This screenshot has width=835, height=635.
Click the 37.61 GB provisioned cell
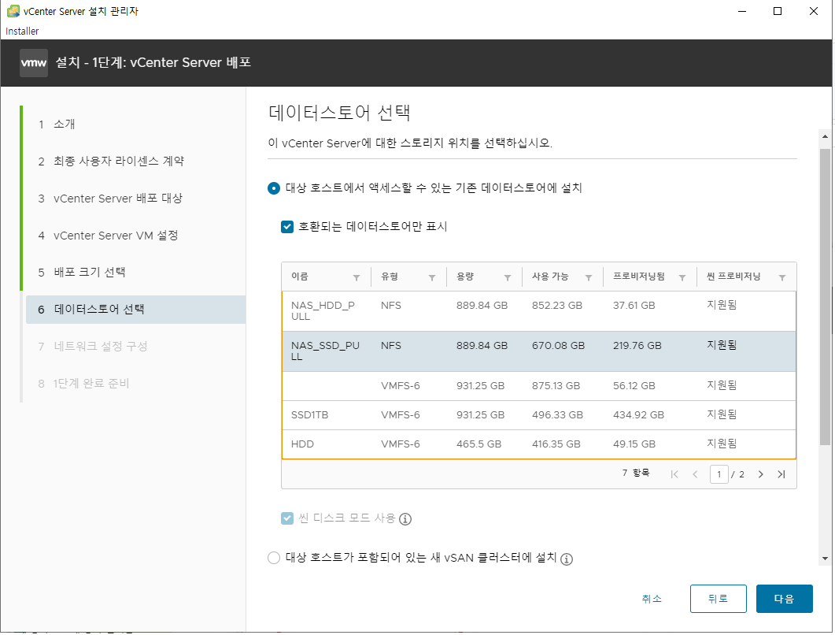pyautogui.click(x=634, y=306)
